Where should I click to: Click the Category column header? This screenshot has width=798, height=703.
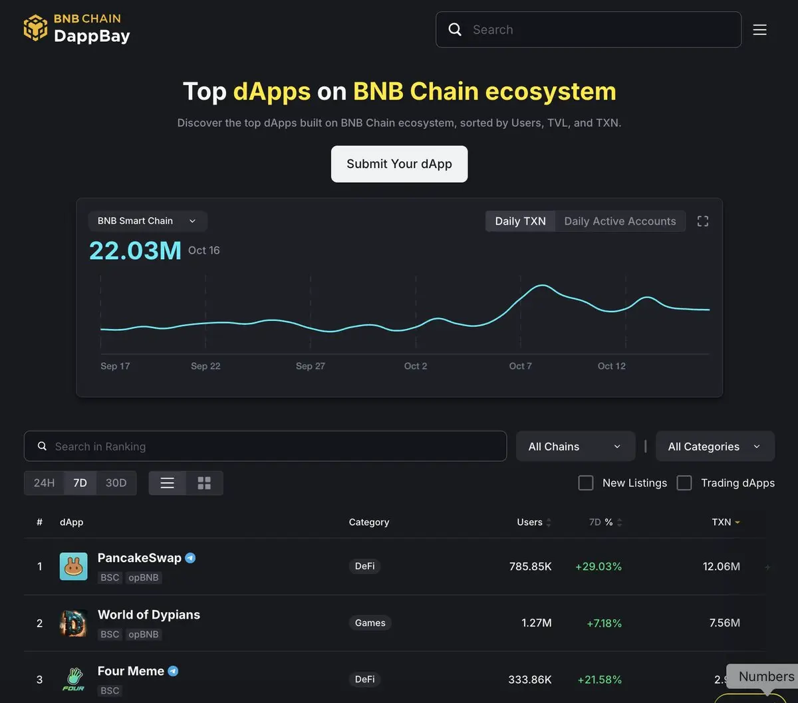click(369, 522)
